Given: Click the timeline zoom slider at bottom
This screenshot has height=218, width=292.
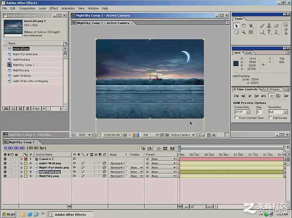Looking at the screenshot, I should (198, 206).
